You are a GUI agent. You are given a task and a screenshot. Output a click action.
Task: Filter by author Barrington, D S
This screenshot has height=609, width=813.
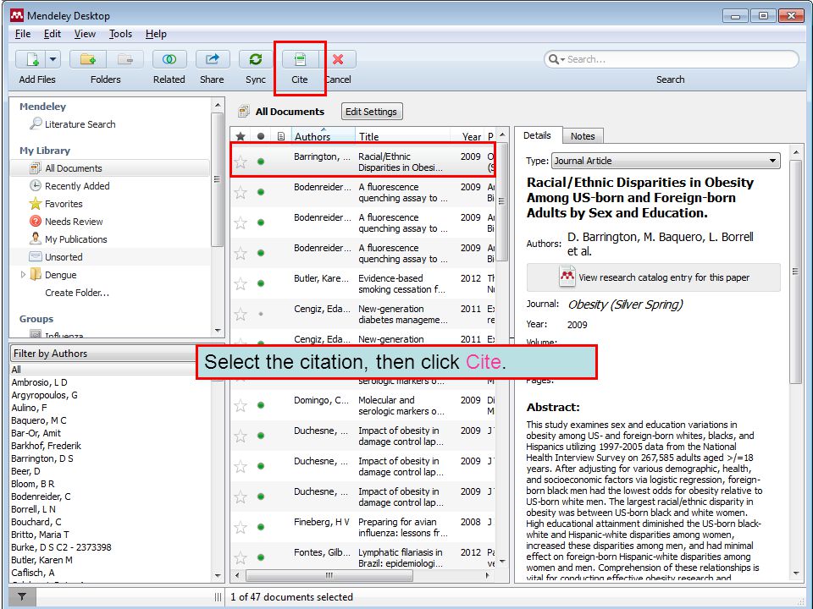coord(42,458)
